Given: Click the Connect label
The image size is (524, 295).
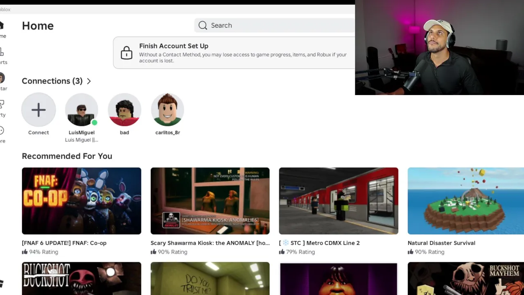Looking at the screenshot, I should 38,132.
